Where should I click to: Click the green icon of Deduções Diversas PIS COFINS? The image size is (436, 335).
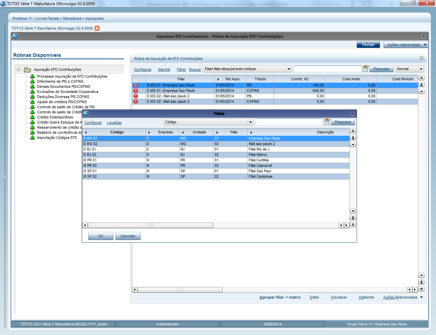click(32, 97)
